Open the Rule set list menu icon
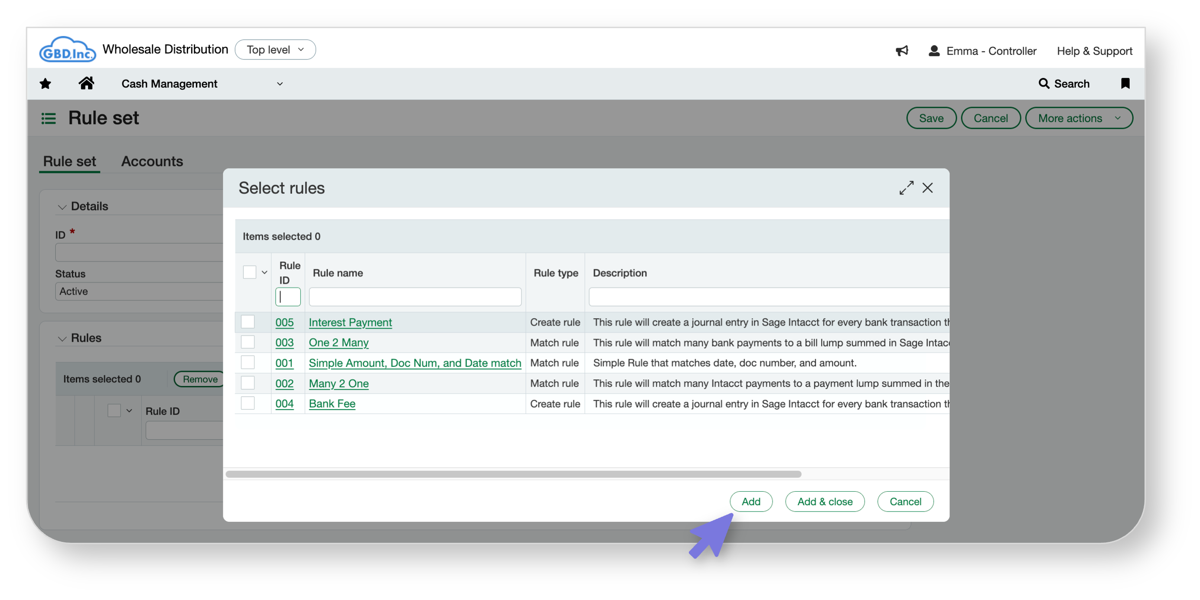The height and width of the screenshot is (600, 1200). [49, 118]
